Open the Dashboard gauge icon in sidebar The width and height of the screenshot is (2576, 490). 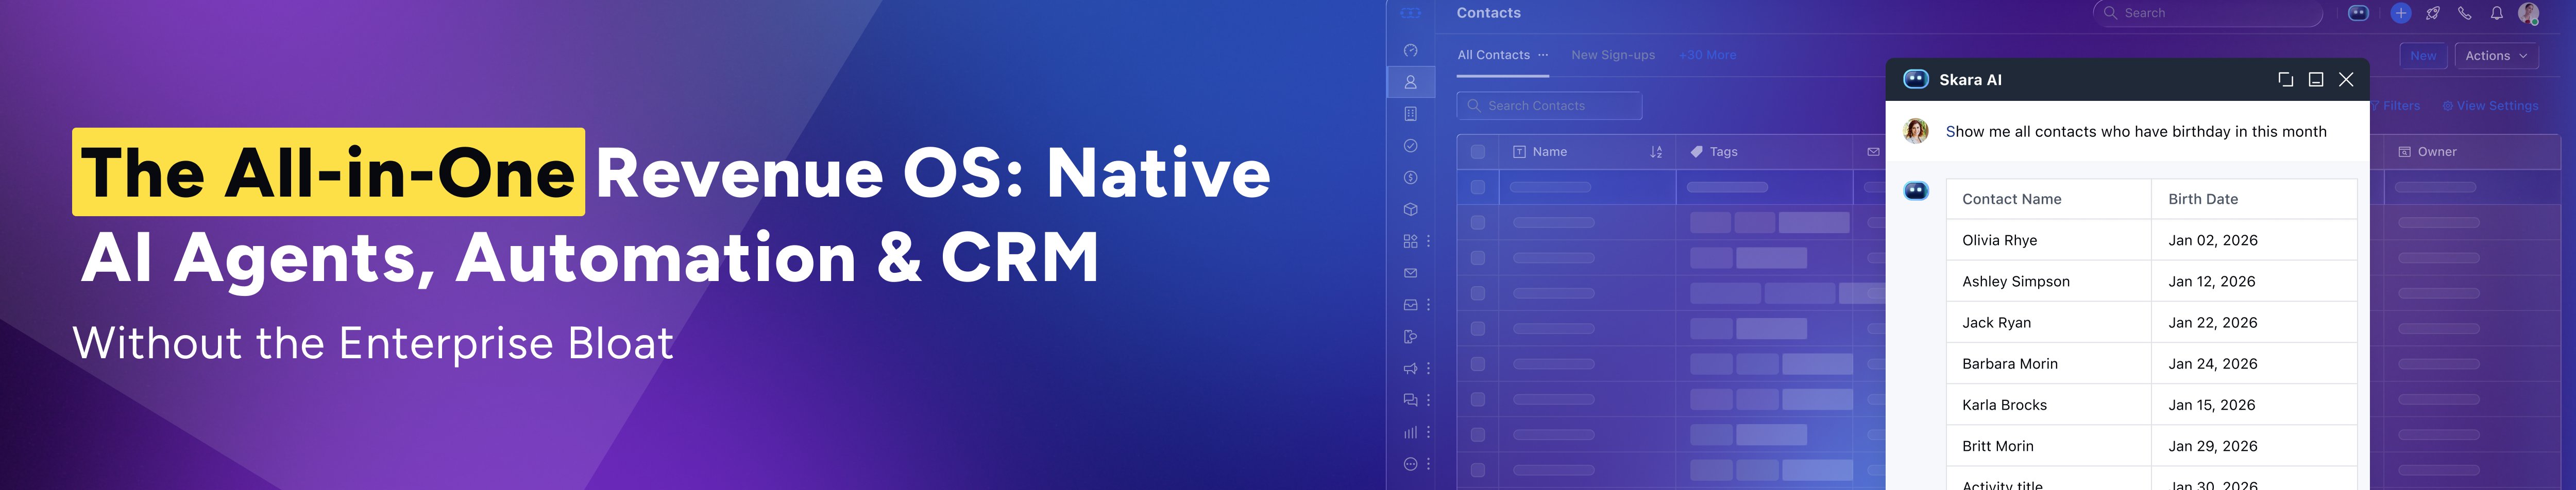[x=1410, y=50]
